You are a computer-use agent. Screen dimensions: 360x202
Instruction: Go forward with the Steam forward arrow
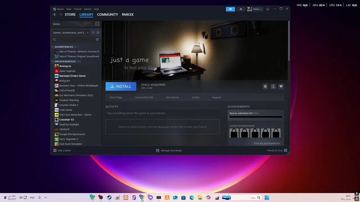click(x=60, y=15)
